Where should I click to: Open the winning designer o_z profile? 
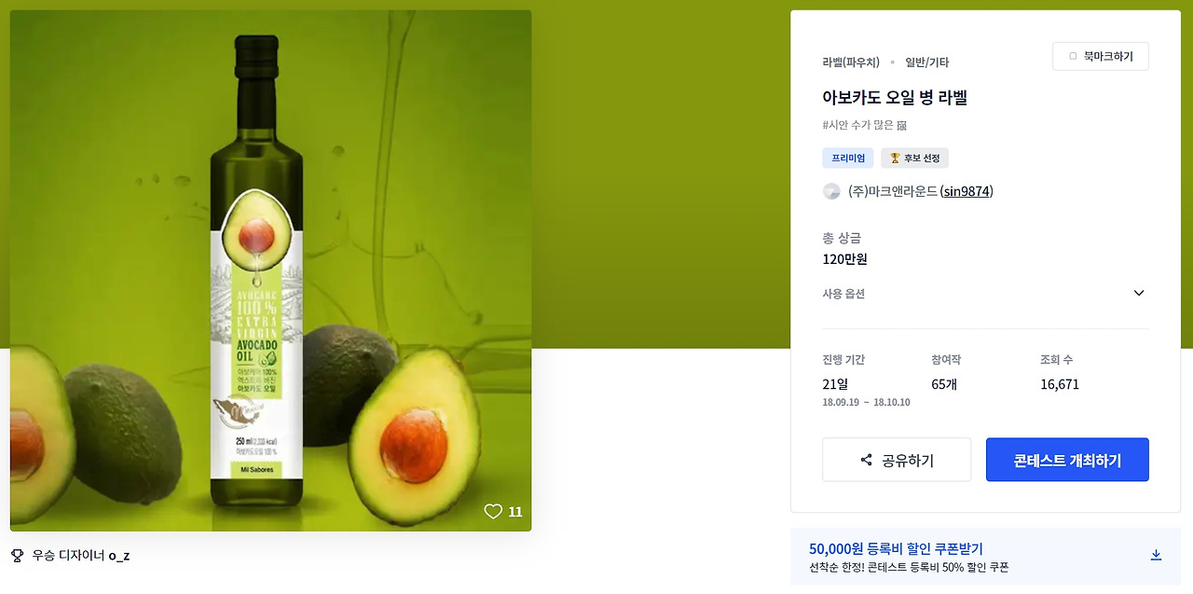[119, 556]
